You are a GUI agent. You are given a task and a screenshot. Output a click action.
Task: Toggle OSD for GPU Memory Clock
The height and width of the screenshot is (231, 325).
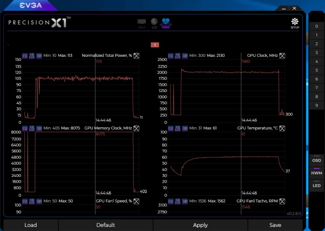25,129
